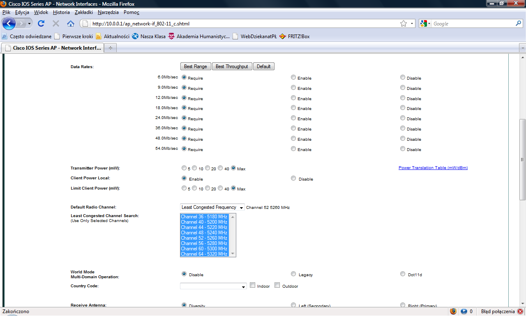The image size is (526, 316).
Task: Click the Google search magnifier icon
Action: (519, 23)
